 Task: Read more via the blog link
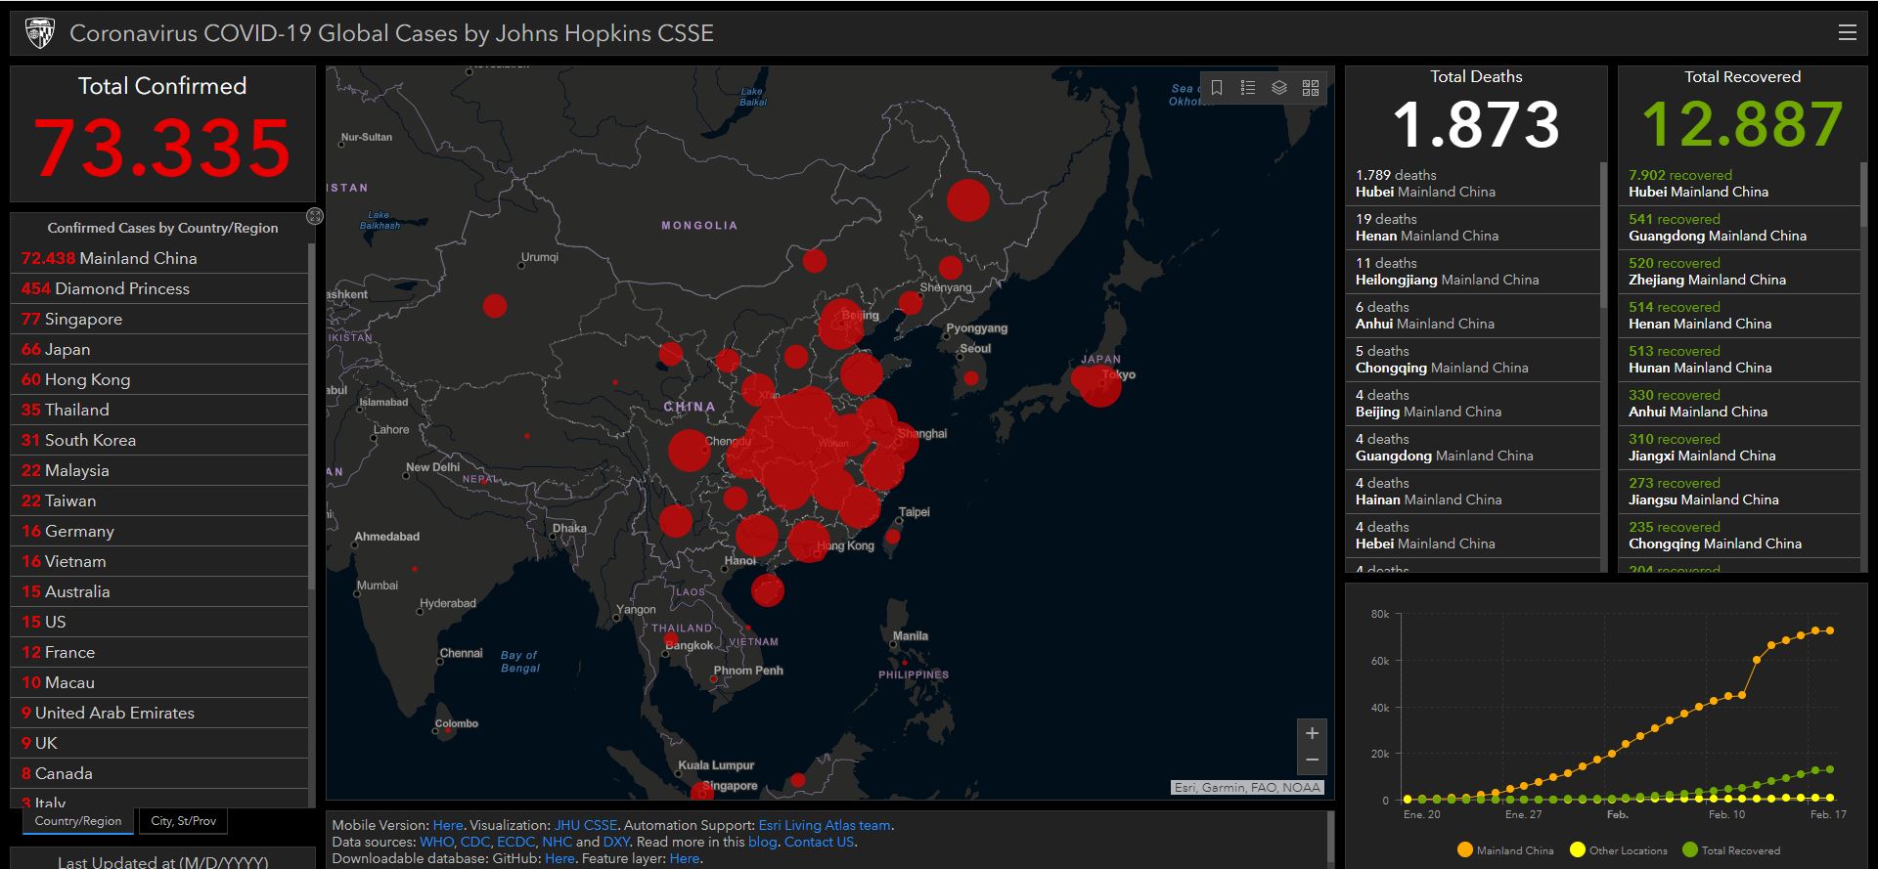(x=762, y=842)
